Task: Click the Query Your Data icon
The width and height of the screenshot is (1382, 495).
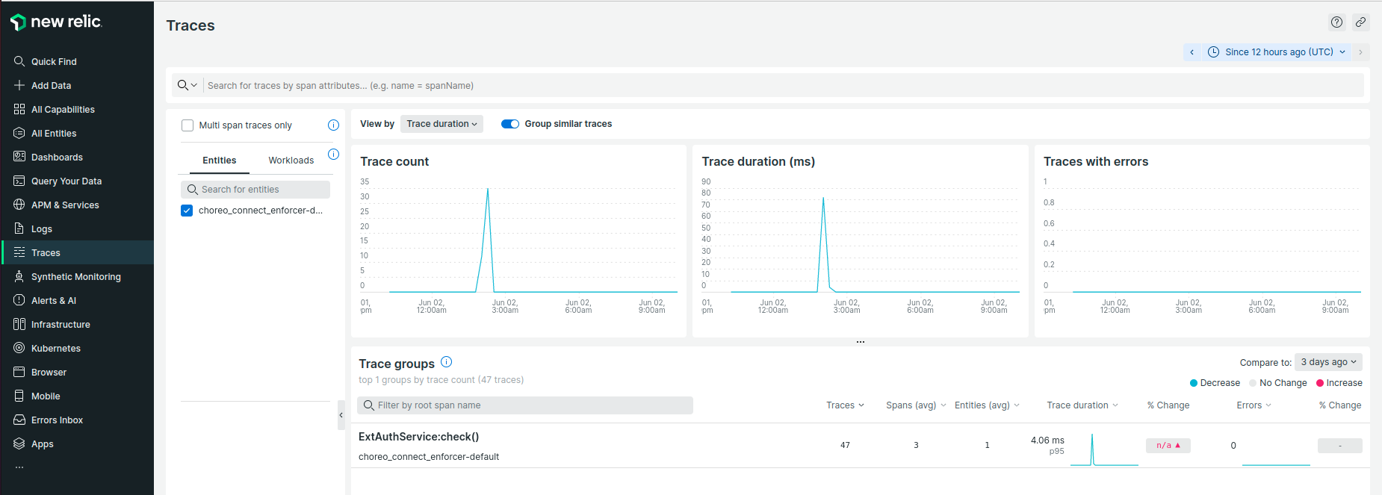Action: point(19,181)
